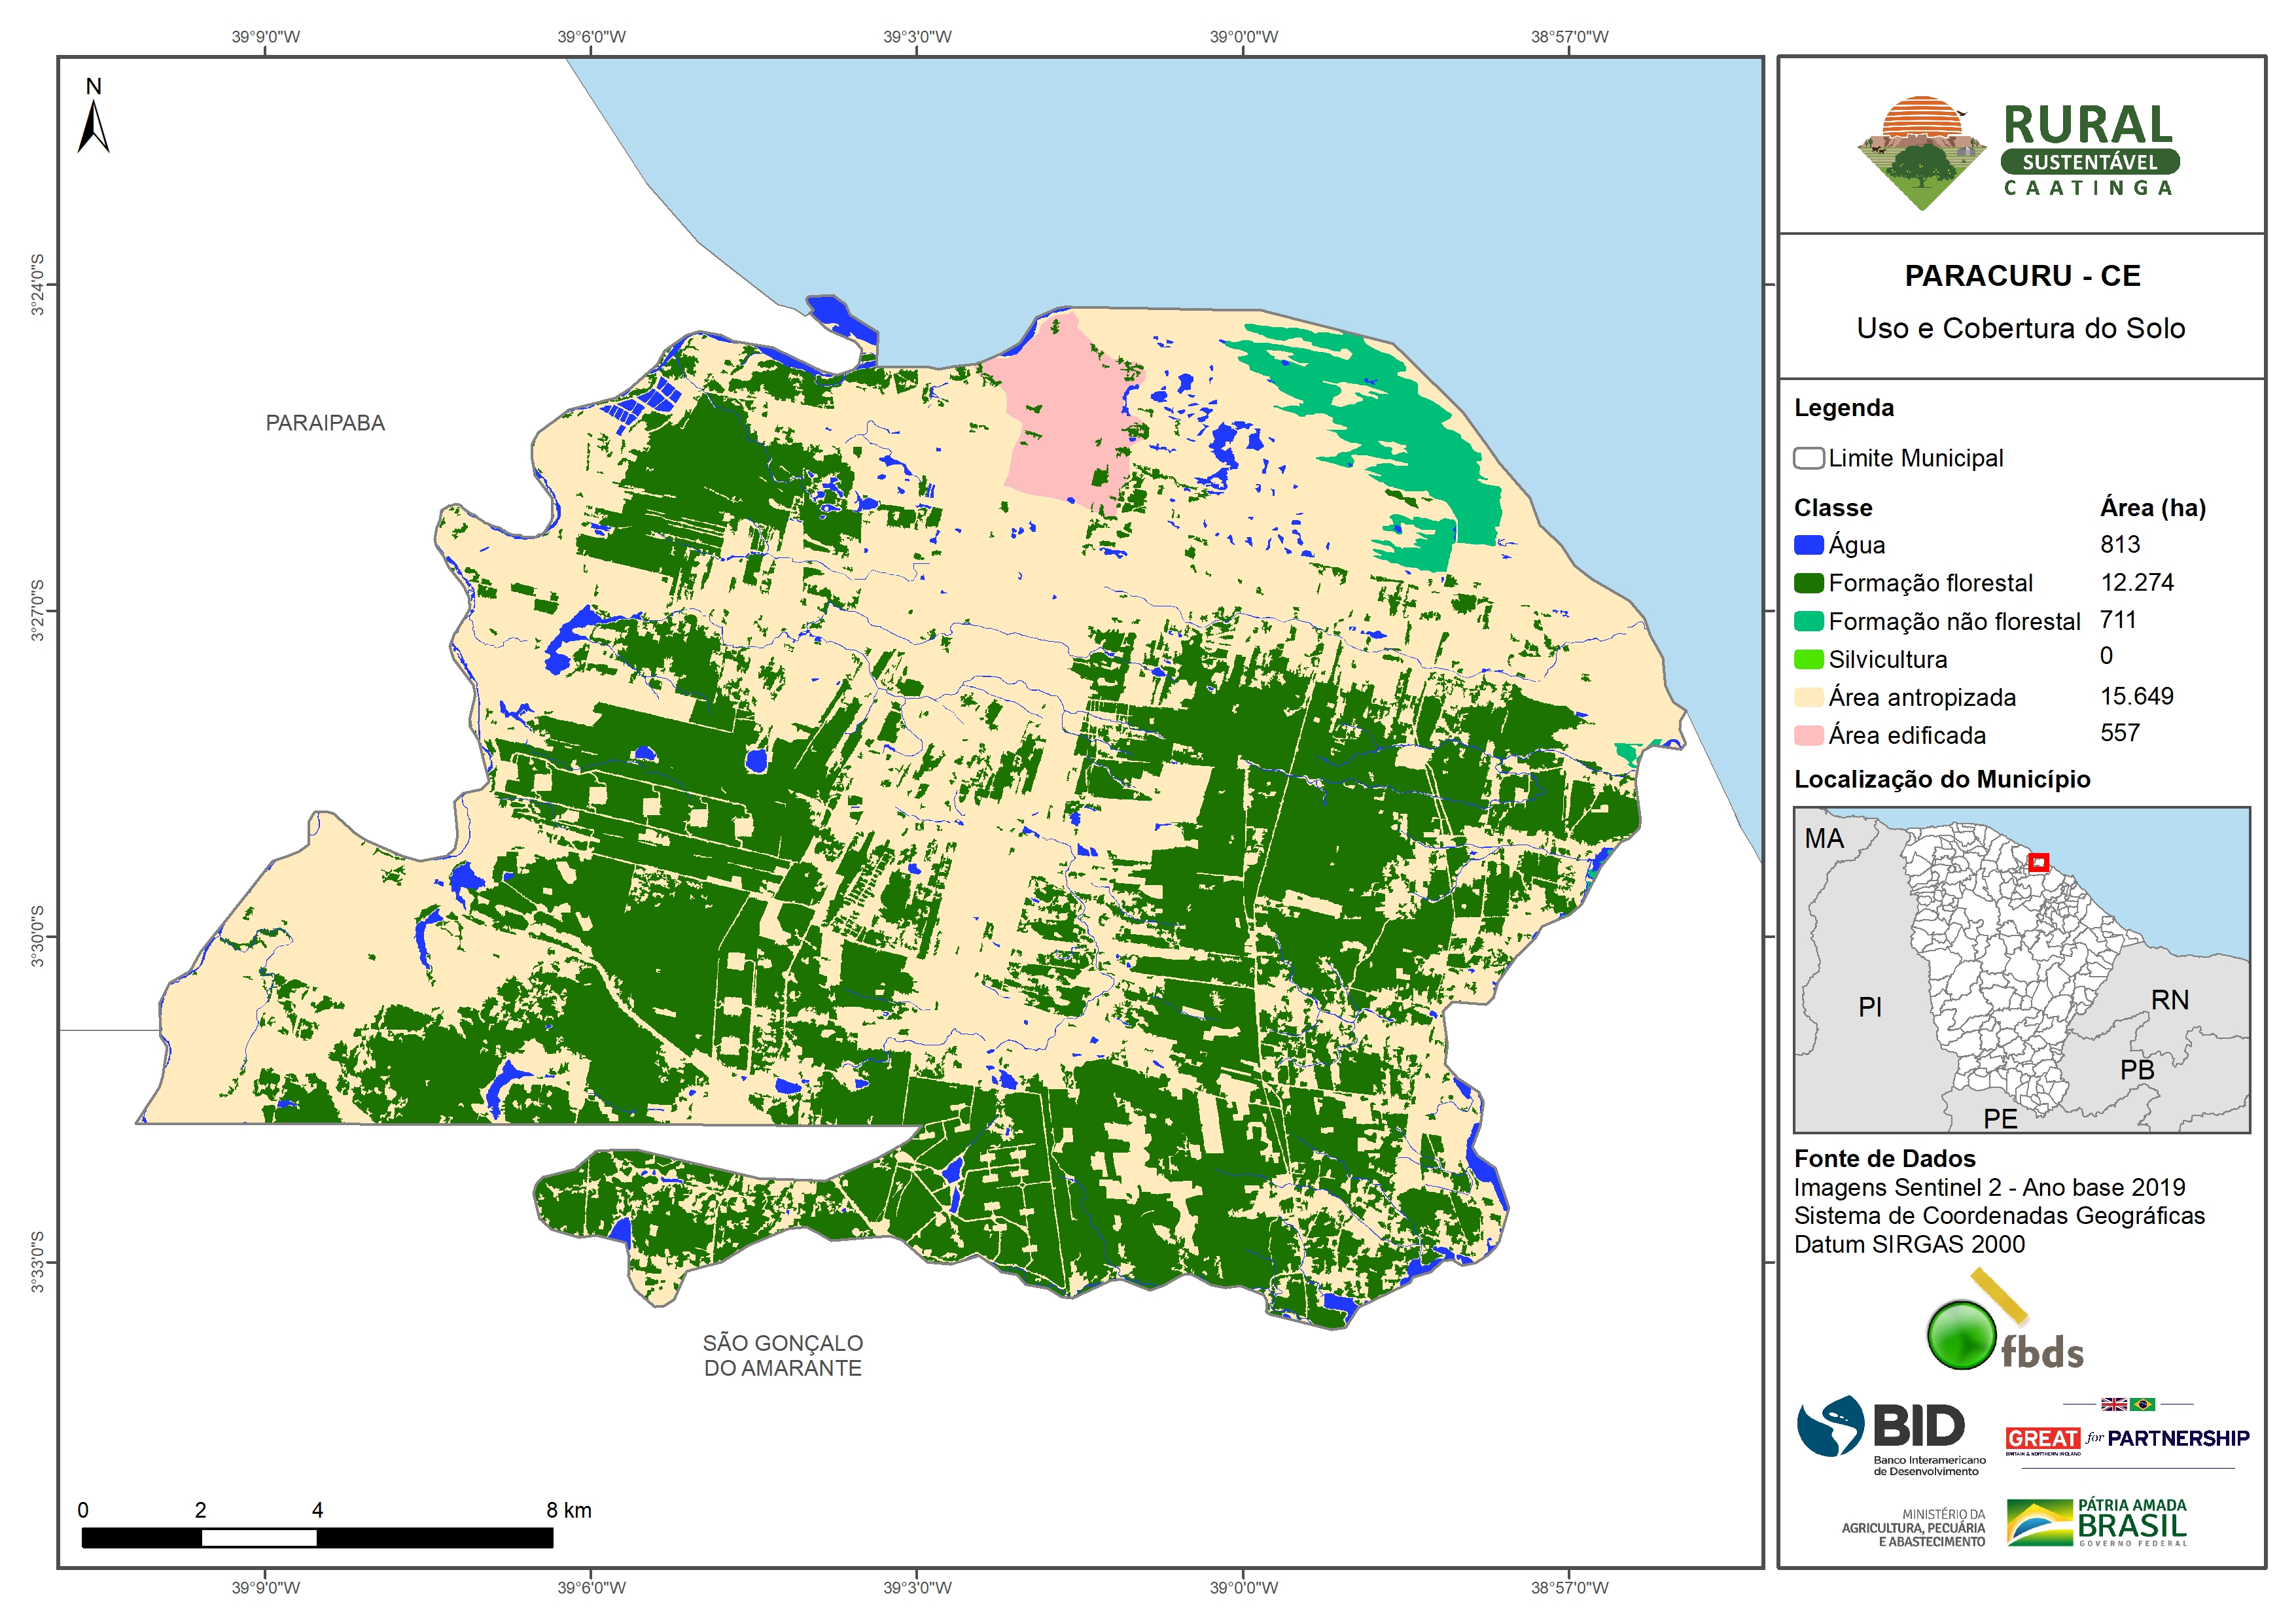
Task: Click the PARAIPABA municipality label
Action: click(x=325, y=423)
